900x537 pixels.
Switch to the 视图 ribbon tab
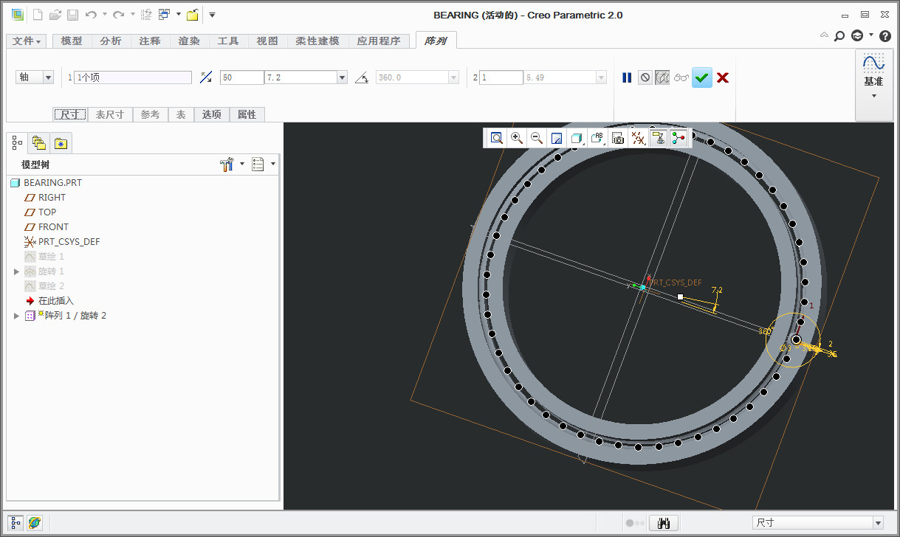(267, 41)
